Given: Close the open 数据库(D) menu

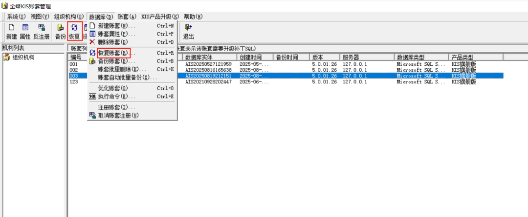Looking at the screenshot, I should (101, 17).
